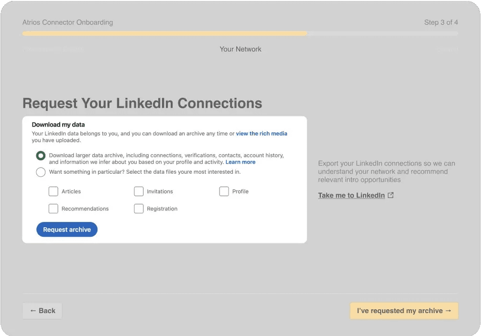Check the Recommendations checkbox
481x336 pixels.
point(54,209)
